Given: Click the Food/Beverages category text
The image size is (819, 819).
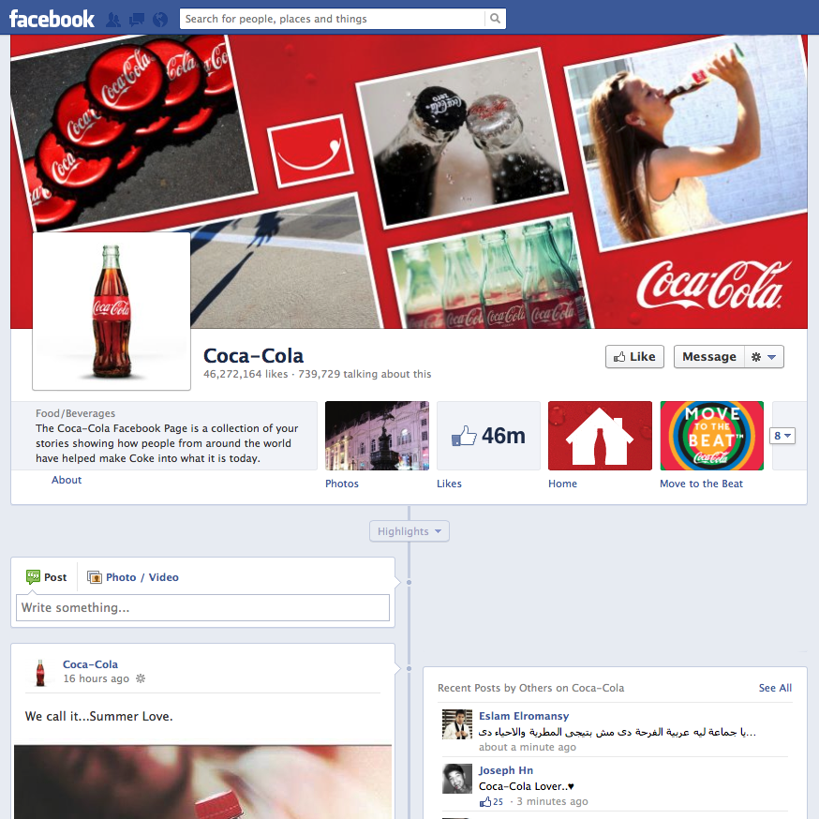Looking at the screenshot, I should point(75,413).
